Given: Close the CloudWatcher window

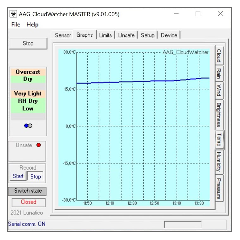Looking at the screenshot, I should coord(220,14).
